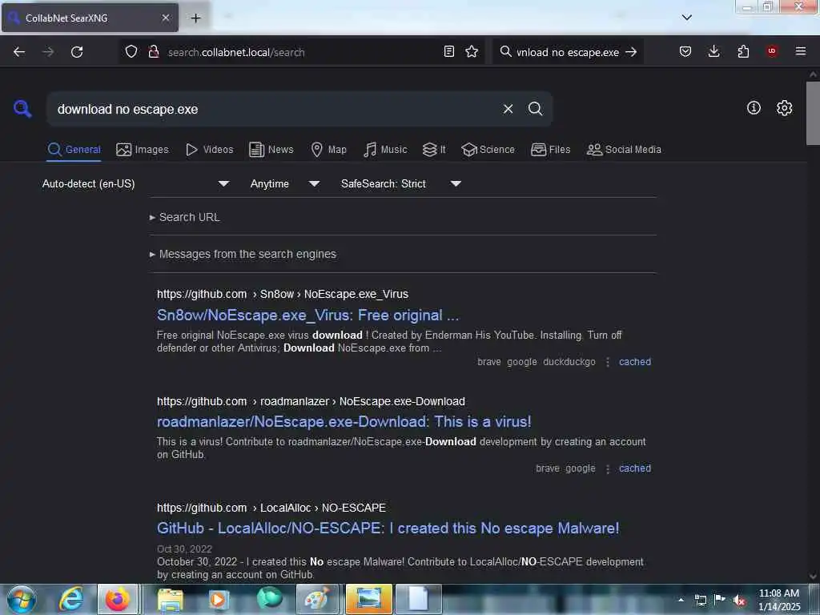Open the Firefox hamburger menu
820x615 pixels.
click(801, 51)
